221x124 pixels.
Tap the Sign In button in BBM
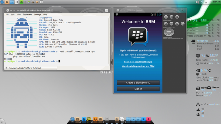click(138, 89)
